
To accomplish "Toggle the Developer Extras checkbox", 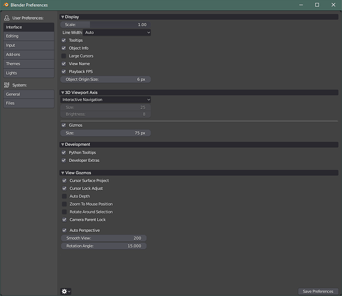I will [x=64, y=160].
